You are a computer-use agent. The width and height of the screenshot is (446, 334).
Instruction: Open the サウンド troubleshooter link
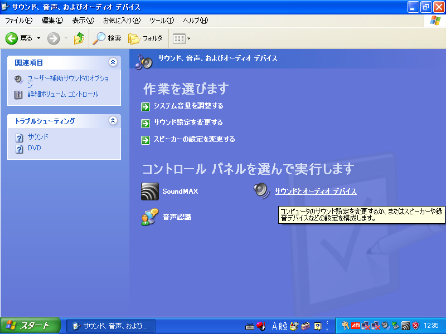pyautogui.click(x=38, y=137)
